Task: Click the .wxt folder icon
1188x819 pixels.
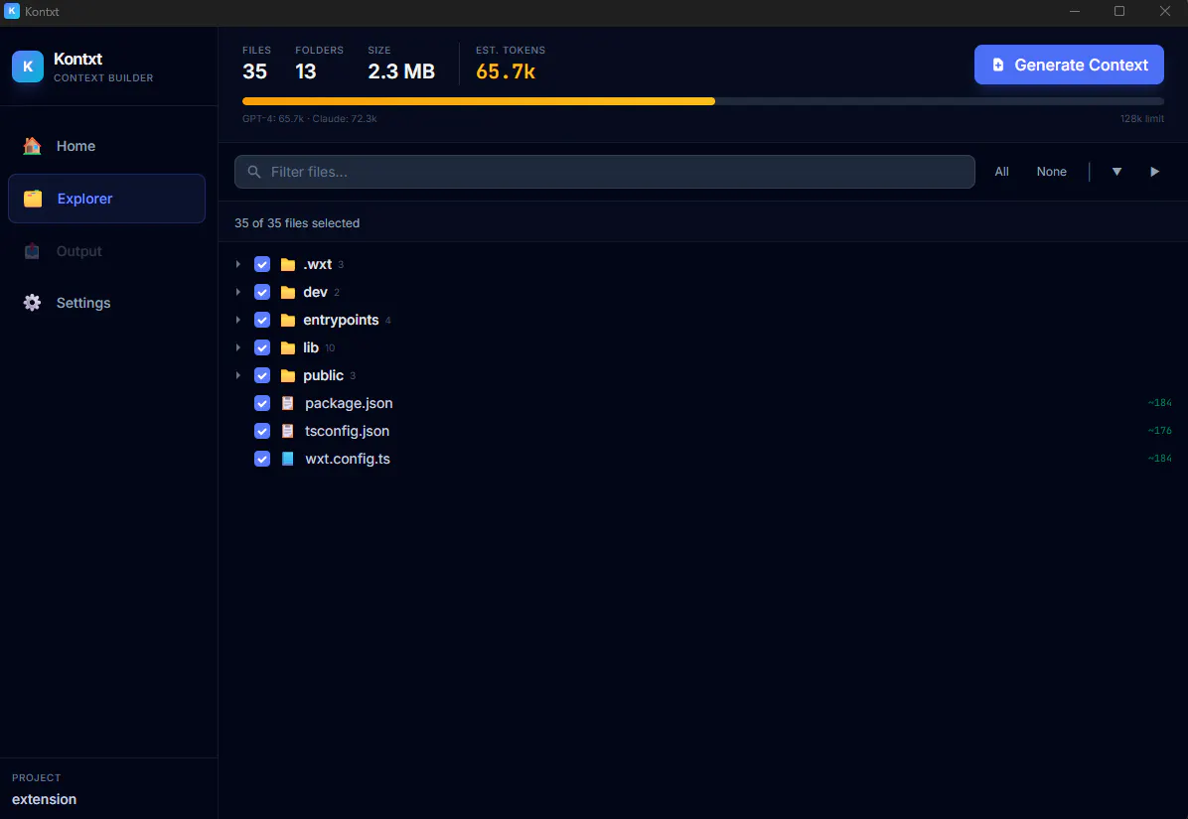Action: (288, 264)
